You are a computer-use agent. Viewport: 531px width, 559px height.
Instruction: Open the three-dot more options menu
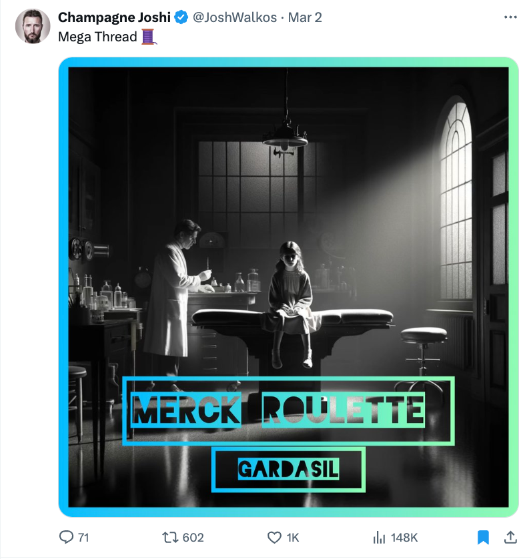click(510, 17)
